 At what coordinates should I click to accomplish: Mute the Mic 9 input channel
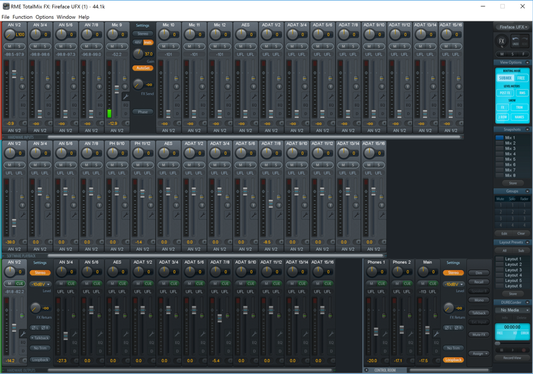[112, 46]
